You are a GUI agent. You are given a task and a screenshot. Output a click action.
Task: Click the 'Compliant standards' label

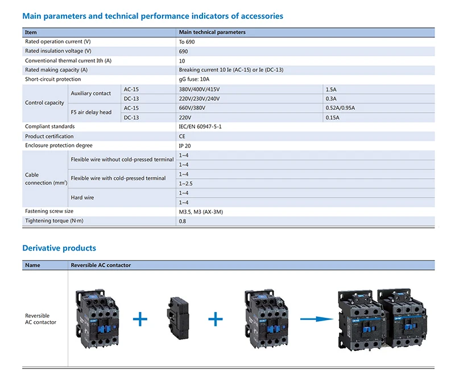[49, 126]
